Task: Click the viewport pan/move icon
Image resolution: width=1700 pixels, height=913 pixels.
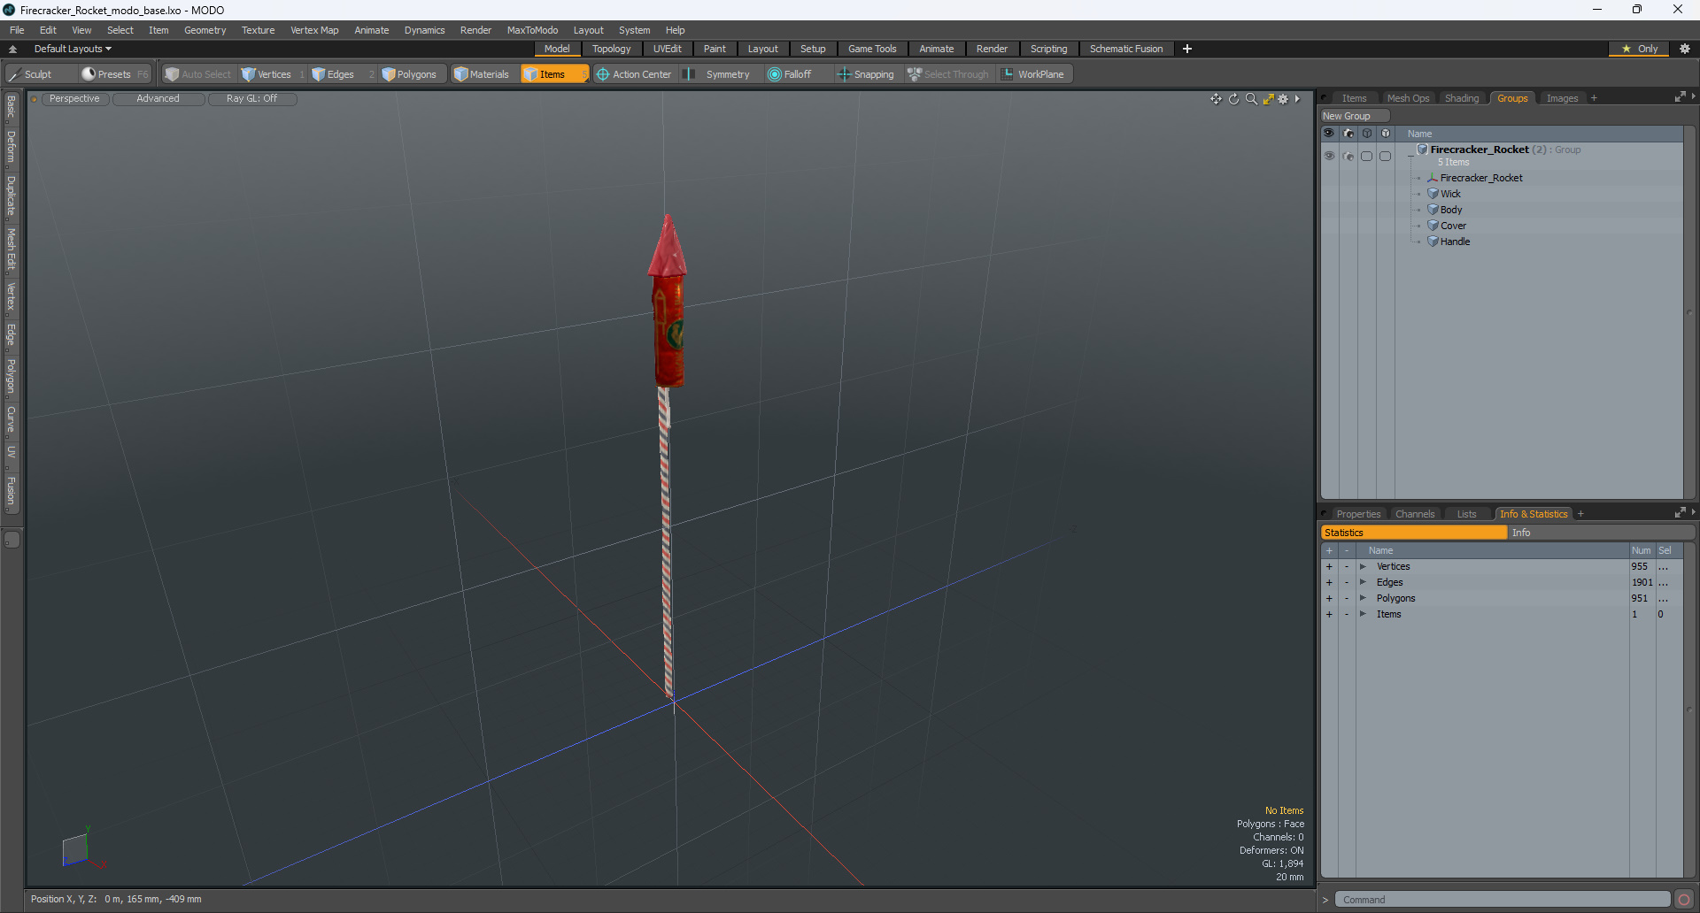Action: point(1217,99)
